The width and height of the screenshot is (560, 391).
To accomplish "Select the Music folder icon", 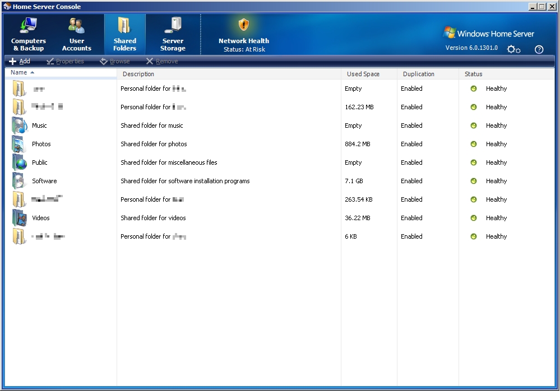I will (20, 125).
